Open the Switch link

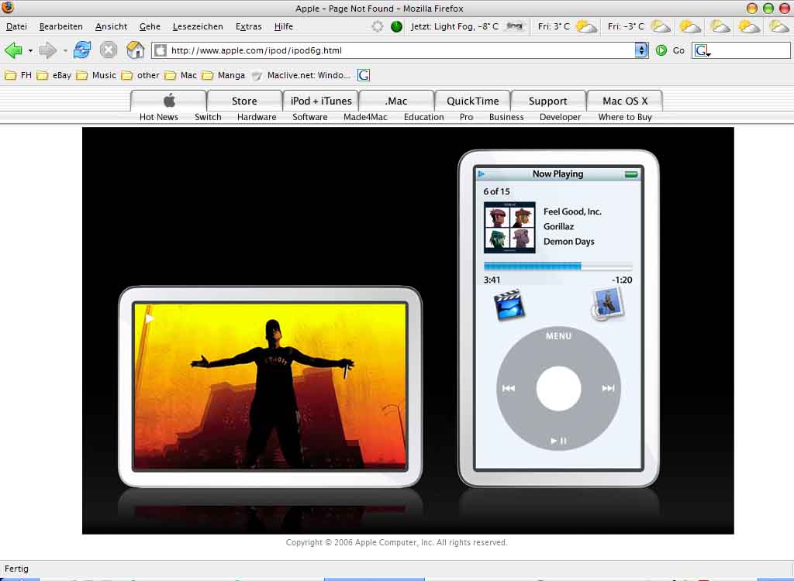pos(208,117)
